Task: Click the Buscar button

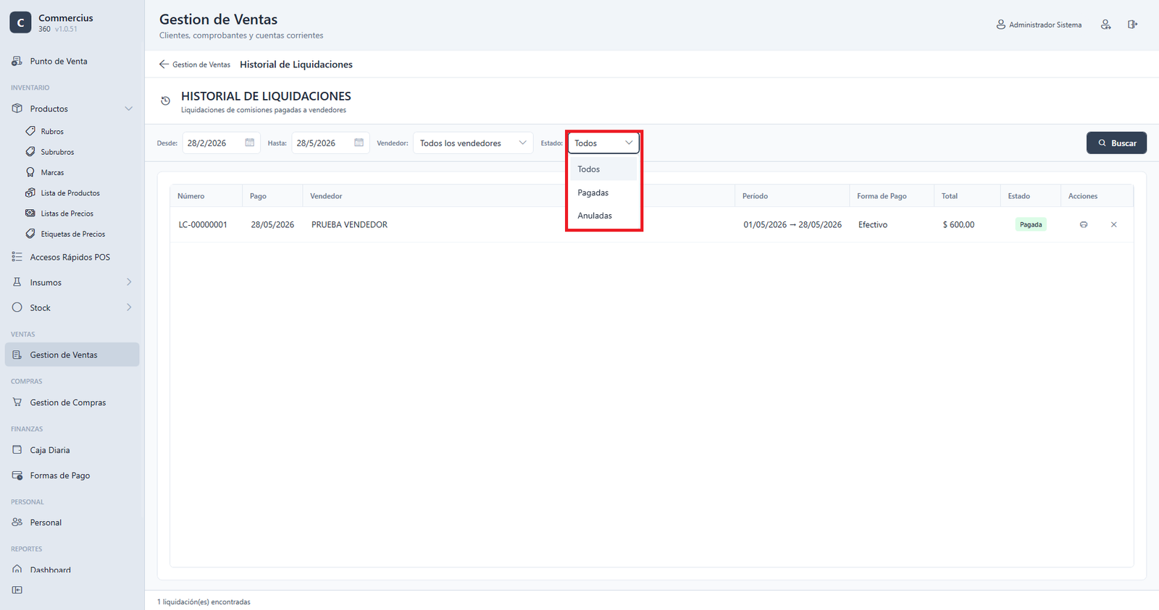Action: pyautogui.click(x=1116, y=143)
